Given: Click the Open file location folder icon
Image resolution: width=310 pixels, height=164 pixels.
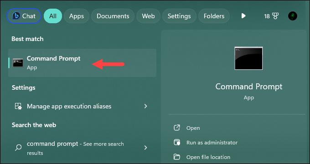Looking at the screenshot, I should [x=177, y=157].
